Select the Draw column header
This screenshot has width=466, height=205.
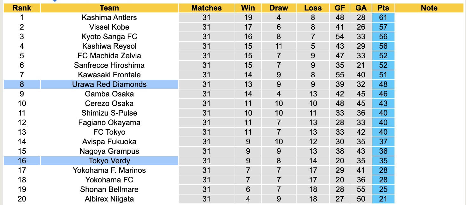(278, 8)
